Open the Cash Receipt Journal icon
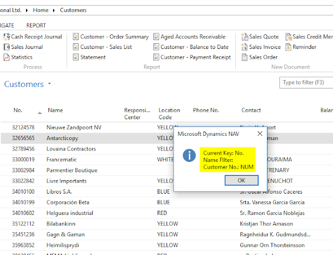This screenshot has width=333, height=255. pyautogui.click(x=6, y=37)
